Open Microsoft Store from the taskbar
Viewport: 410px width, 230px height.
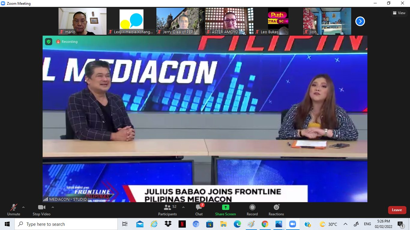210,224
